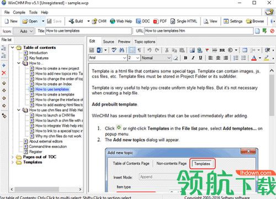Image resolution: width=276 pixels, height=199 pixels.
Task: Move the topic down with the arrow icon
Action: tap(4, 91)
